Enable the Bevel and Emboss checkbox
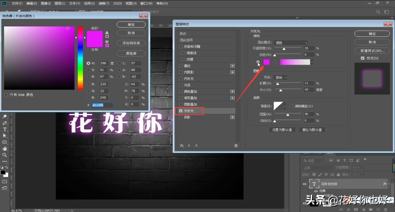This screenshot has width=395, height=212. [181, 47]
